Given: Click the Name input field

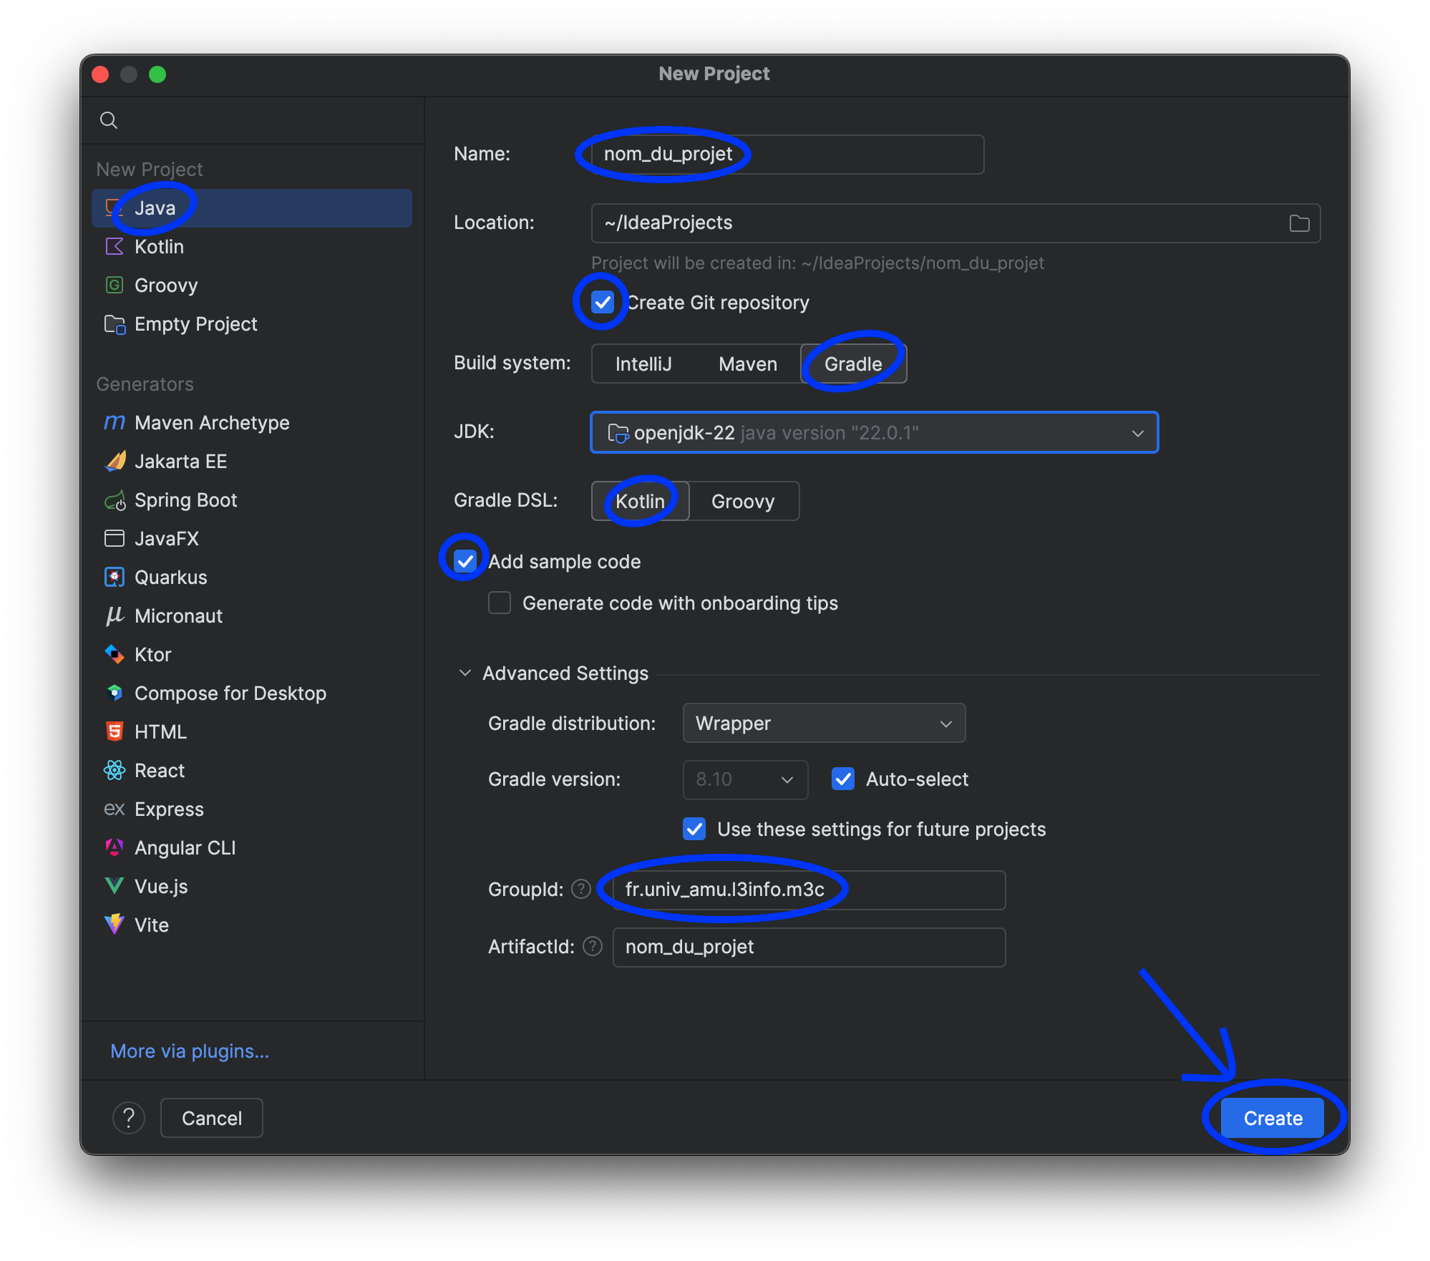Looking at the screenshot, I should click(787, 154).
